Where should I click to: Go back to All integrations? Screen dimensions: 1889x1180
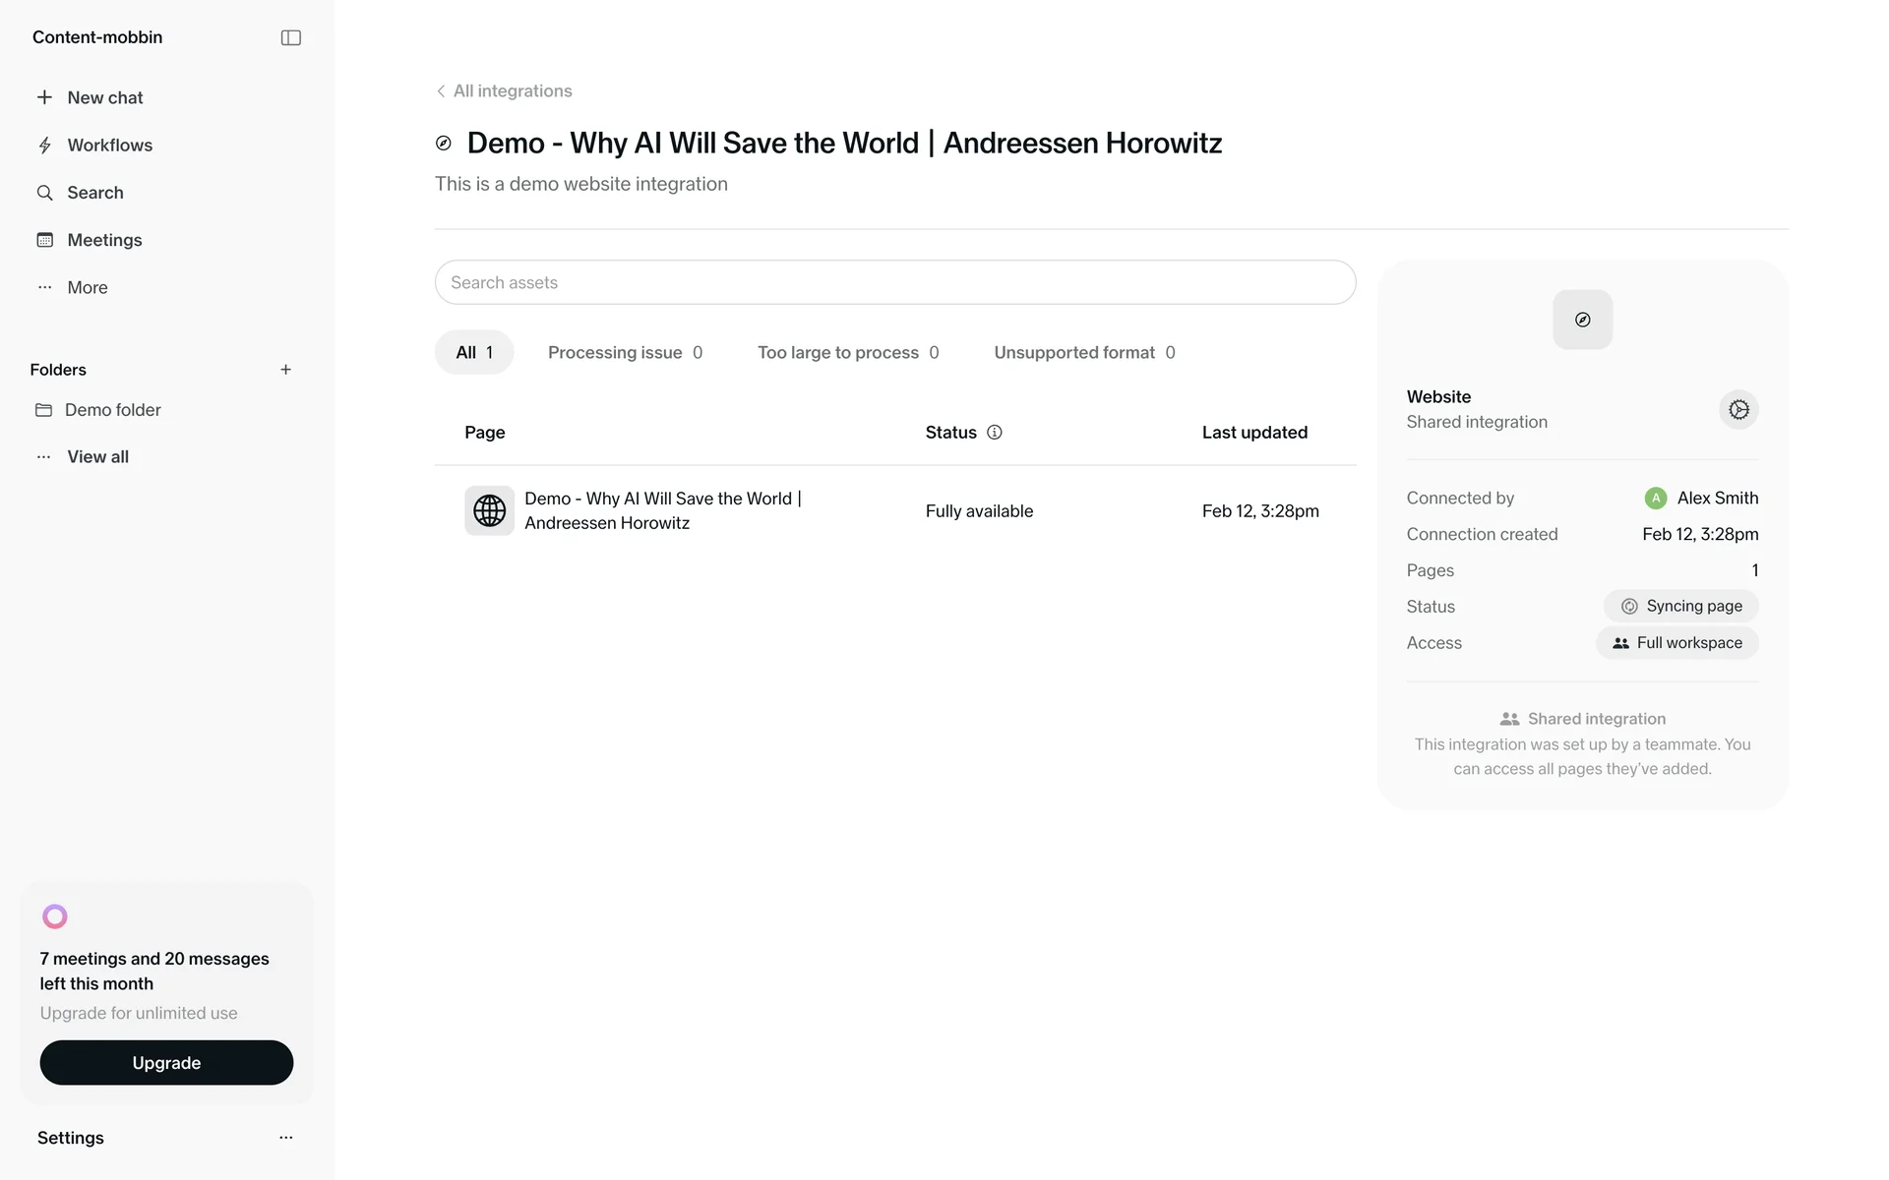(x=504, y=91)
